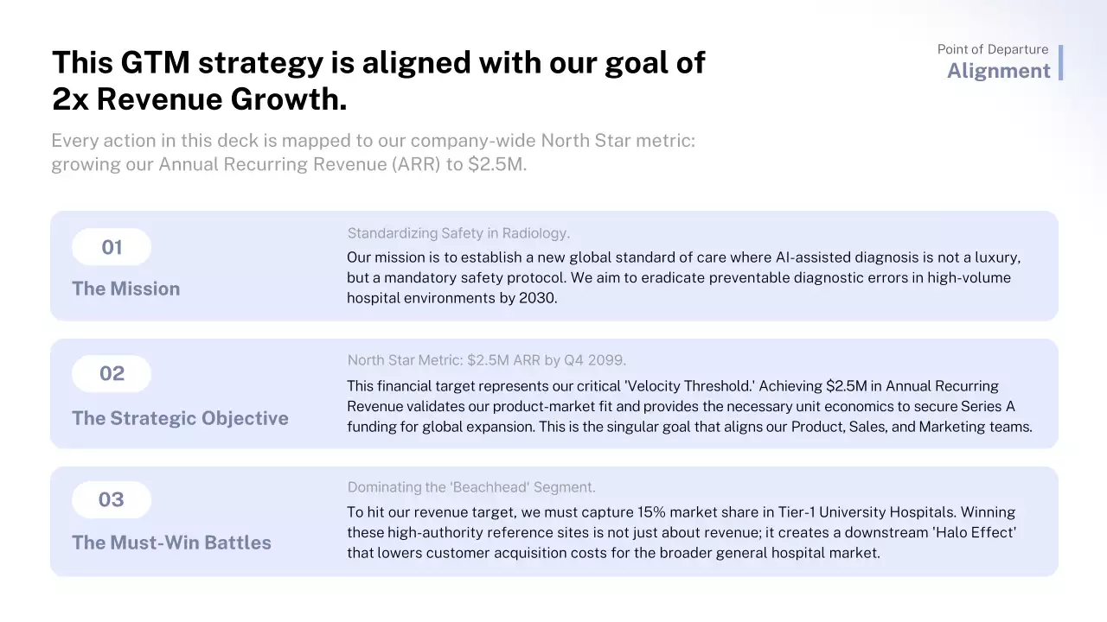Click the paragraph about the 'Velocity Threshold'
The height and width of the screenshot is (622, 1107).
(689, 406)
